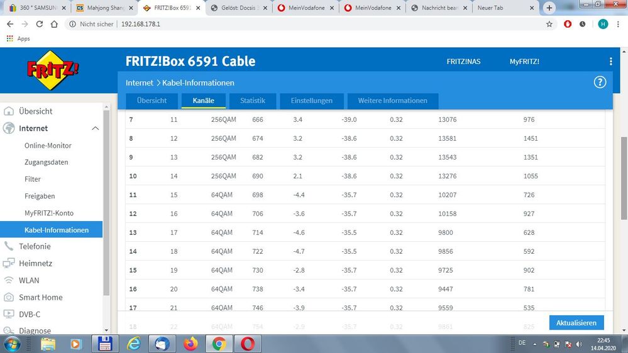Open the Windows Start button
This screenshot has height=353, width=628.
point(11,344)
